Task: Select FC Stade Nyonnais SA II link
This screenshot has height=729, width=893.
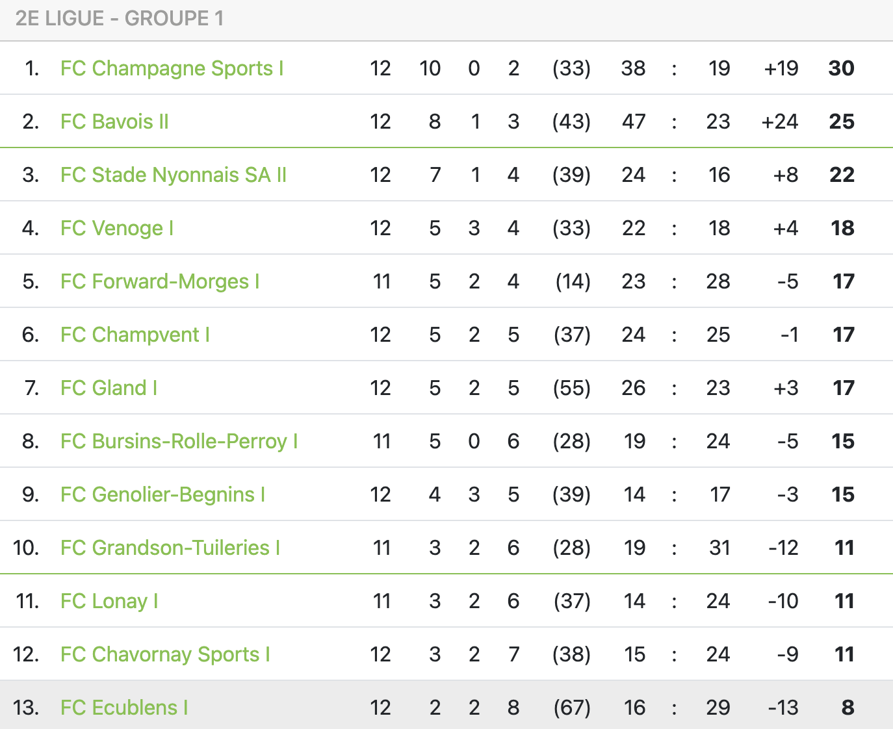Action: pos(174,175)
